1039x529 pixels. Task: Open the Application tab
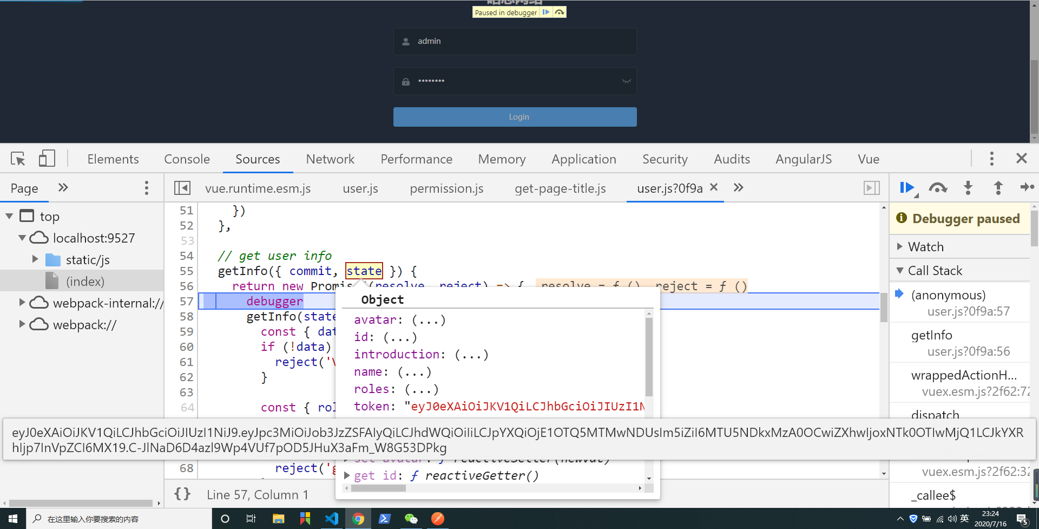tap(584, 159)
